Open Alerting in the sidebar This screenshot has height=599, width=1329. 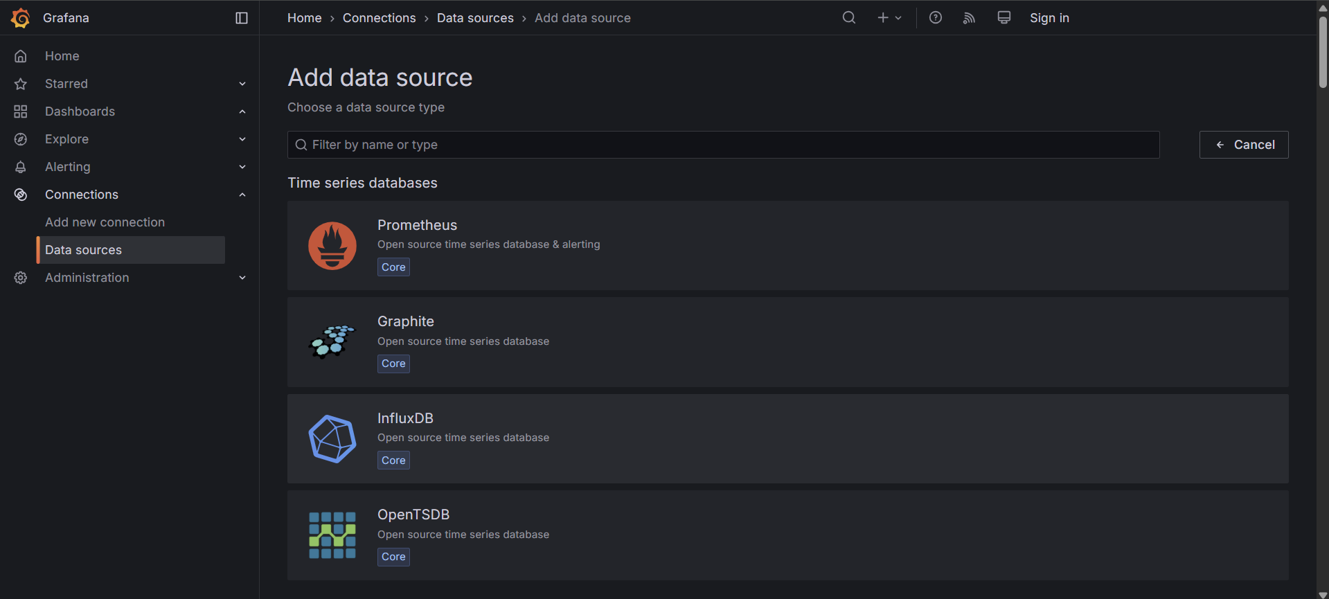click(x=68, y=167)
